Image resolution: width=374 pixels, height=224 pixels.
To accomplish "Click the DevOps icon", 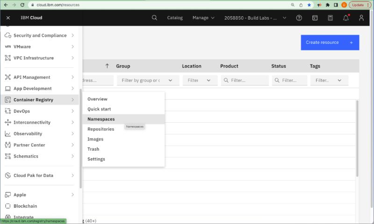I will click(x=8, y=111).
